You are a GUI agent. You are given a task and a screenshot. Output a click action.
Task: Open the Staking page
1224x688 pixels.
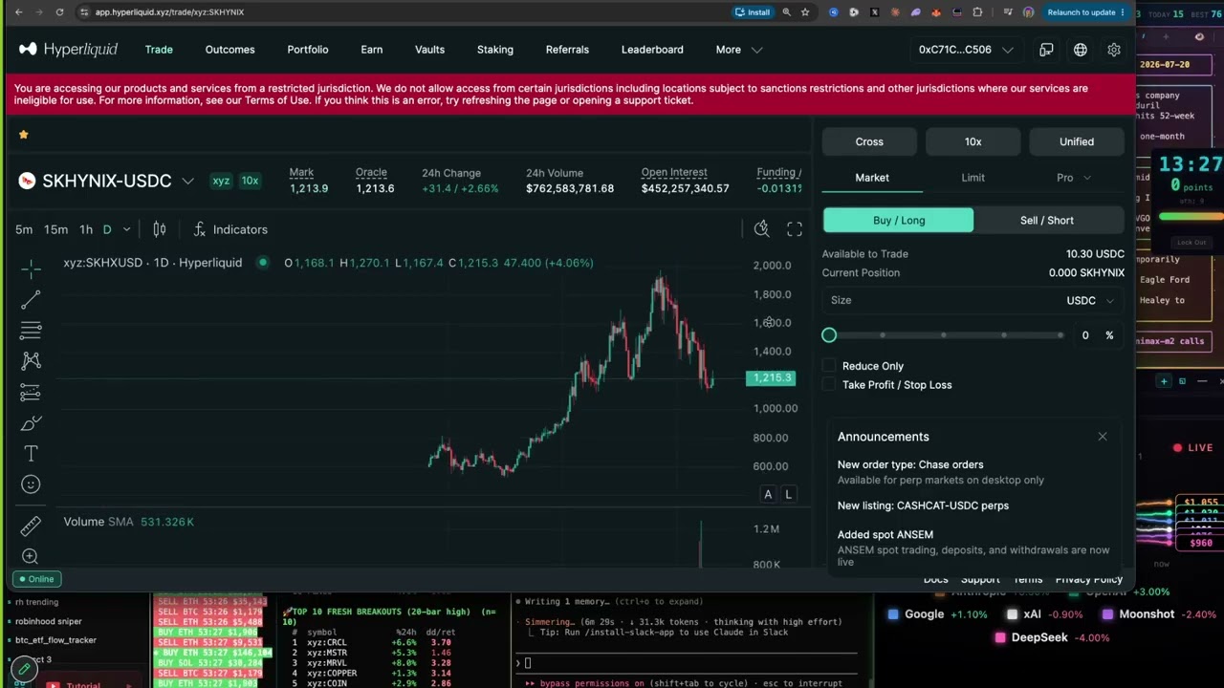[495, 50]
